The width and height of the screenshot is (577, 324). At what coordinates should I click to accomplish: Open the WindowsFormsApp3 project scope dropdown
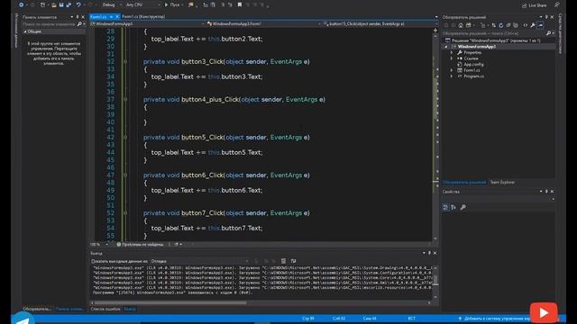coord(147,24)
